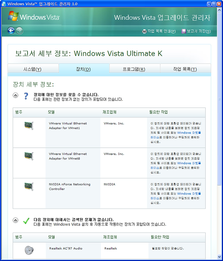Click the '장치 세부 정보:' heading
Image resolution: width=223 pixels, height=261 pixels.
[x=33, y=84]
